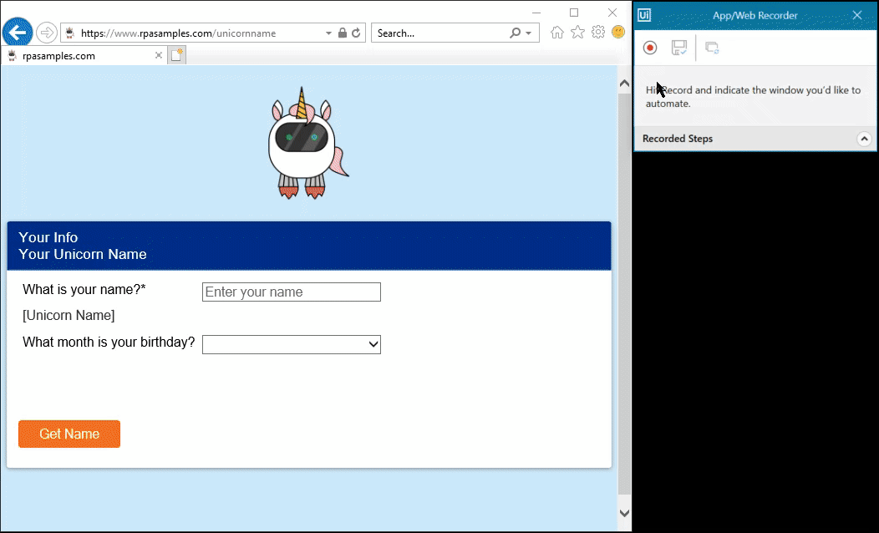Image resolution: width=879 pixels, height=533 pixels.
Task: Collapse the Recorded Steps panel
Action: pos(865,139)
